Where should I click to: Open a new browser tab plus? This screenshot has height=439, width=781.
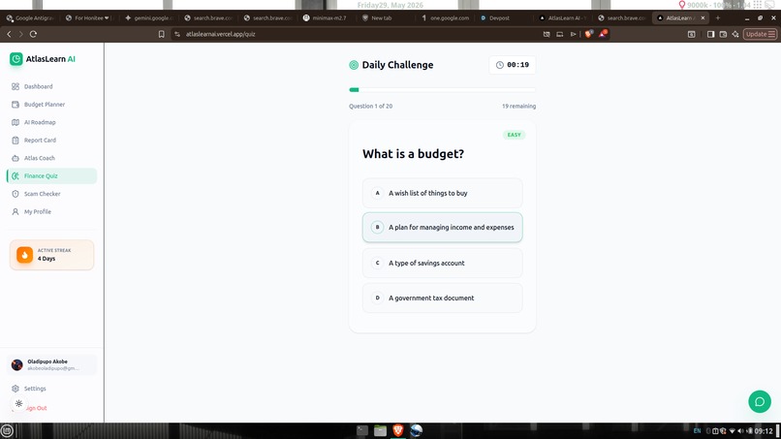tap(718, 18)
